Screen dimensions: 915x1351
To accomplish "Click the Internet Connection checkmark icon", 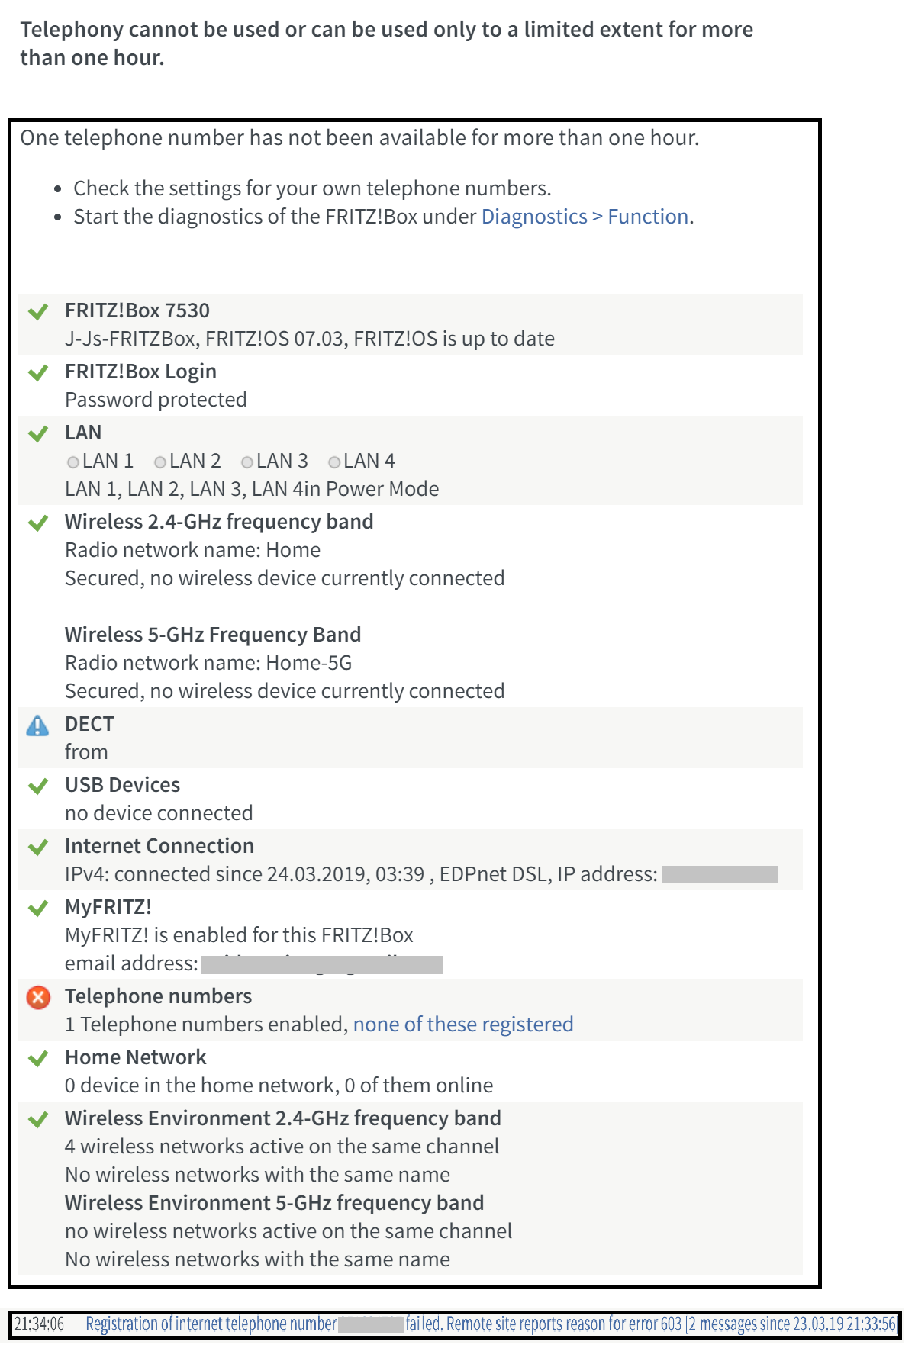I will pos(38,848).
